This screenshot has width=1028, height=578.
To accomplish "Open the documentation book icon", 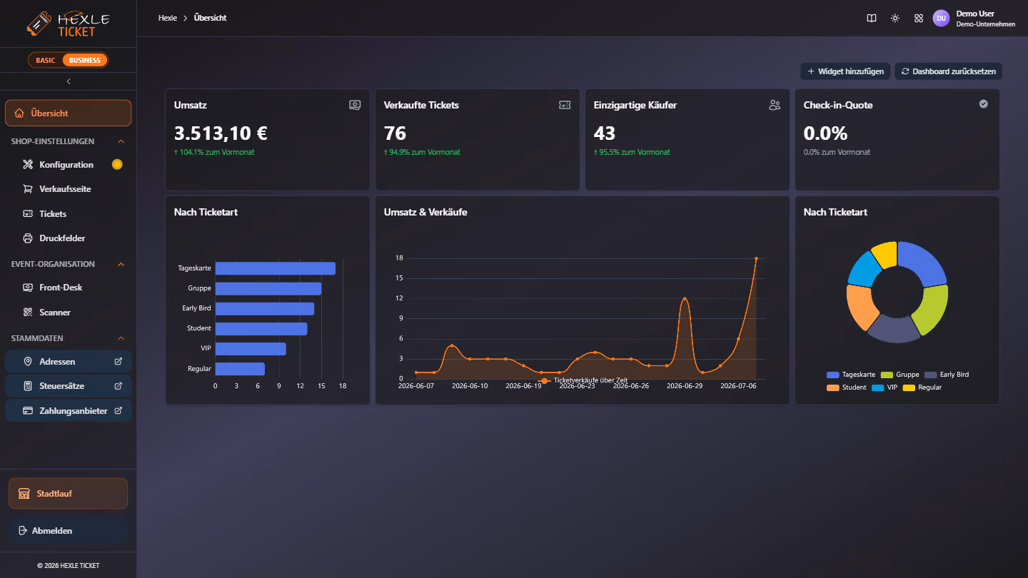I will (x=871, y=19).
